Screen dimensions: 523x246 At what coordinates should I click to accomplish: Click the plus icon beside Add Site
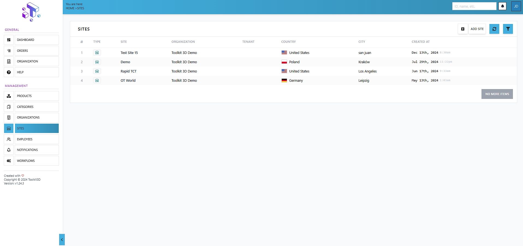(463, 29)
